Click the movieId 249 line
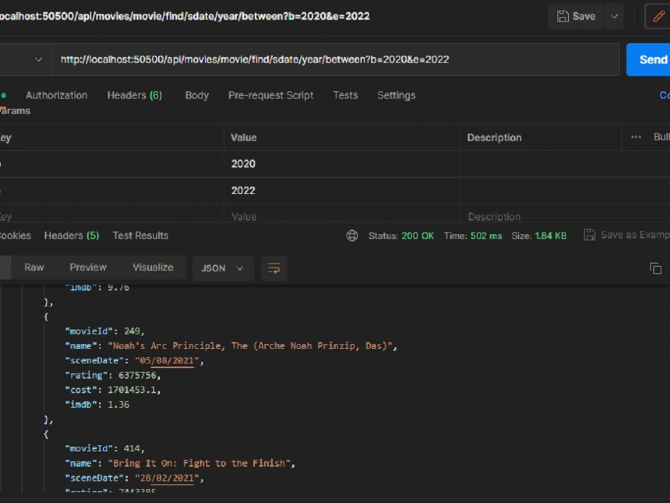 (x=105, y=331)
